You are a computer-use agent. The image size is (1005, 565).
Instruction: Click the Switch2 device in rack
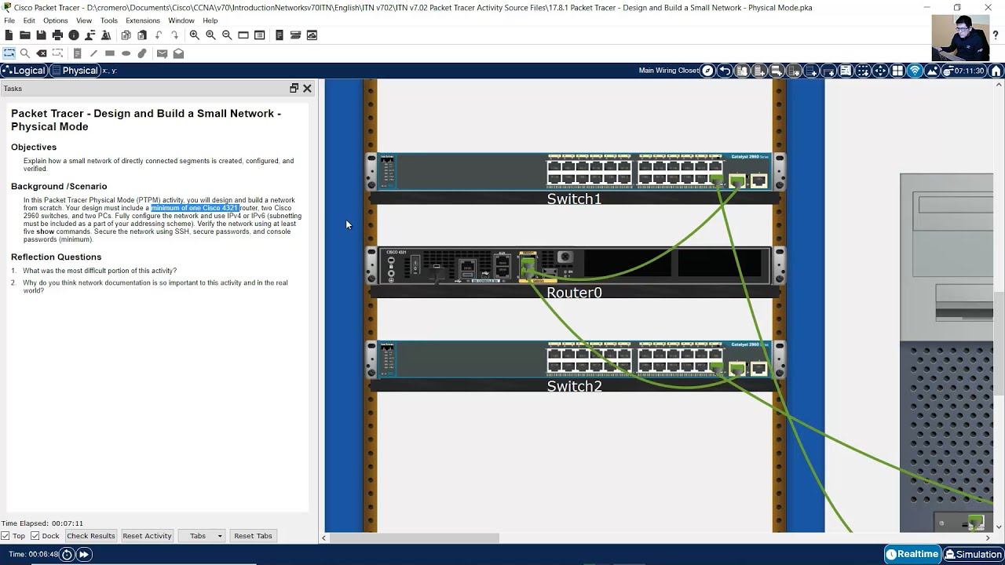coord(574,359)
